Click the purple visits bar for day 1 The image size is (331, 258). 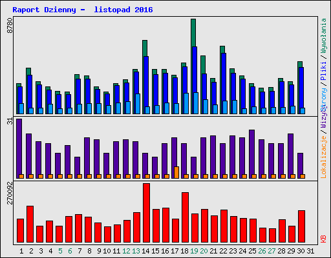(x=19, y=148)
